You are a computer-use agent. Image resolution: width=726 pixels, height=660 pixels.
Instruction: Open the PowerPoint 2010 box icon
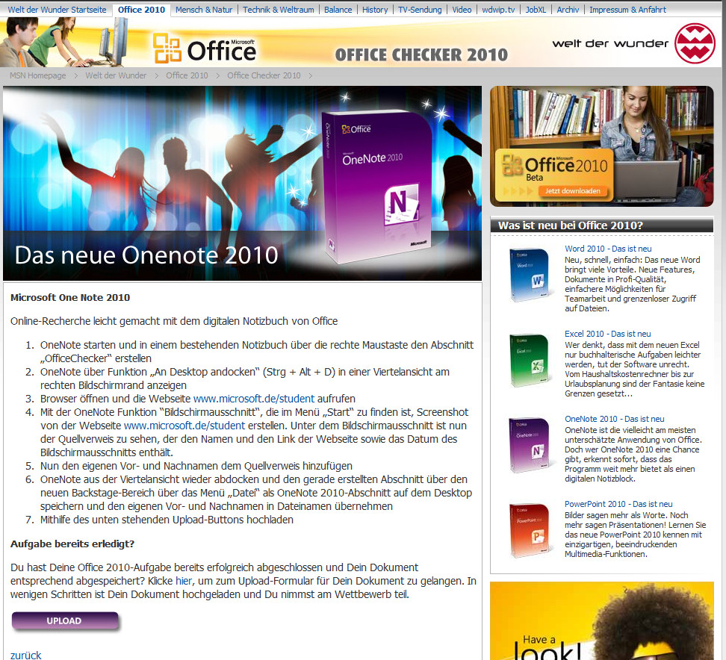click(530, 530)
